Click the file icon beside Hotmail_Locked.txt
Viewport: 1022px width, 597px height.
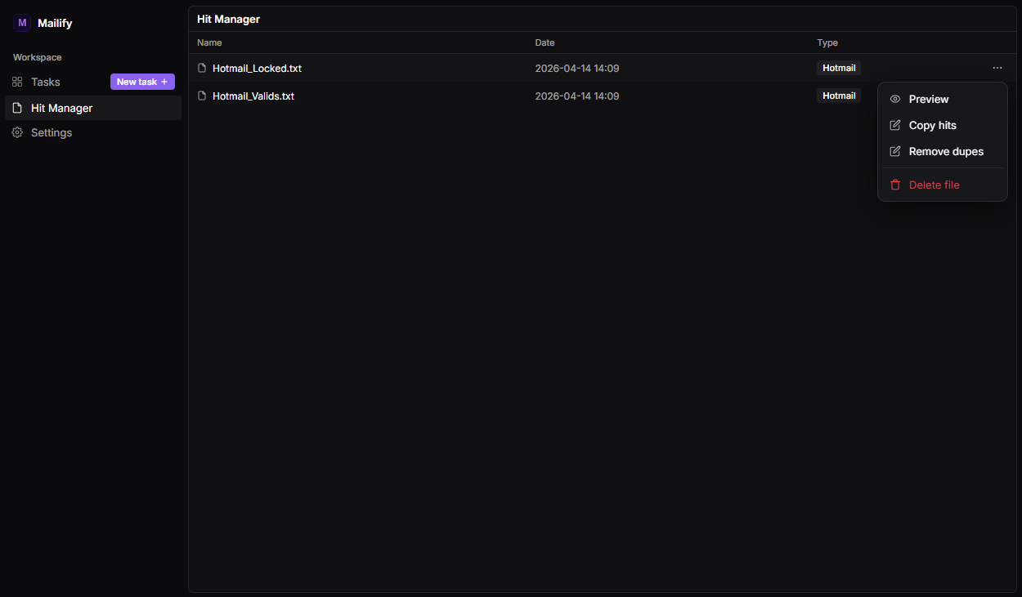coord(202,68)
